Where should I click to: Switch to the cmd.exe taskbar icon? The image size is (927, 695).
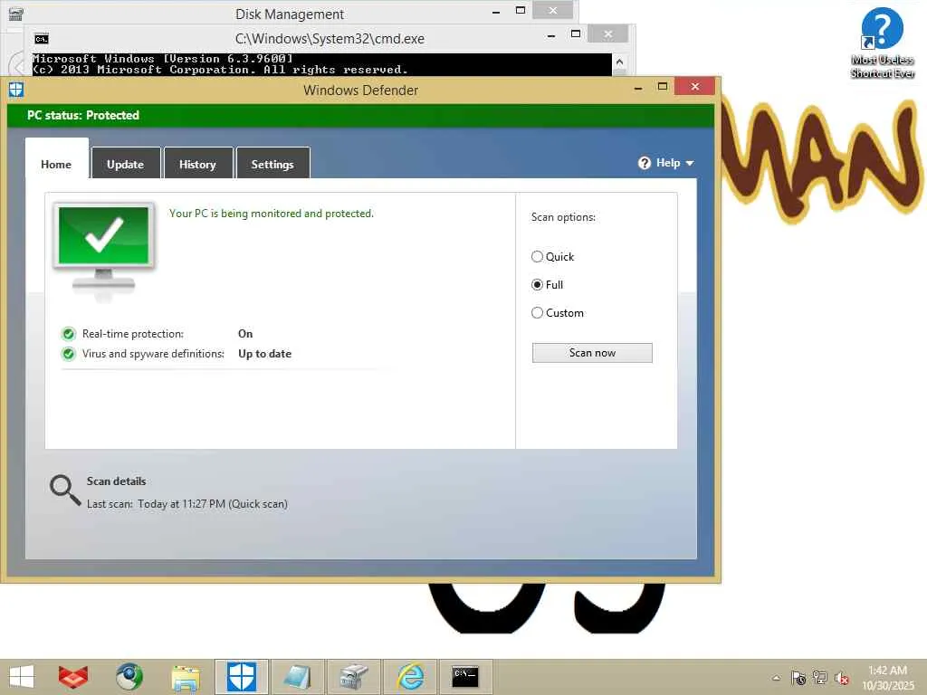(464, 677)
